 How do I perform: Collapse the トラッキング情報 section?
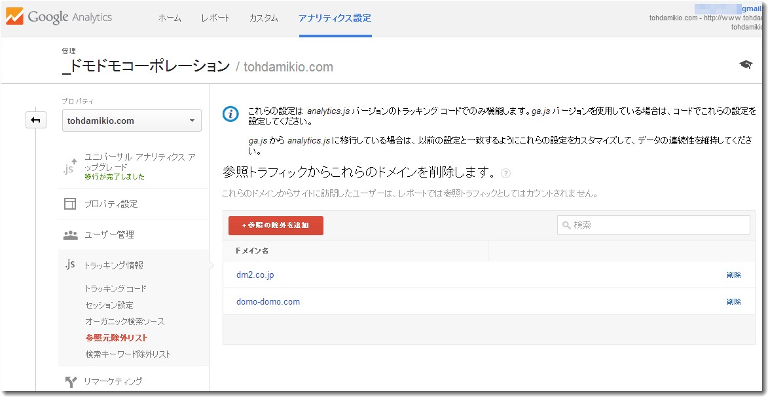click(114, 265)
